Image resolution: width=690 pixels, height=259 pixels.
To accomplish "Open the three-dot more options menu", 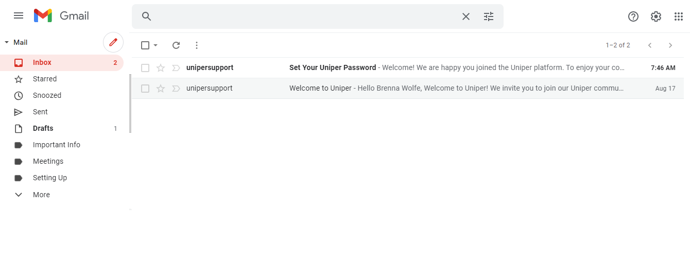I will tap(196, 45).
